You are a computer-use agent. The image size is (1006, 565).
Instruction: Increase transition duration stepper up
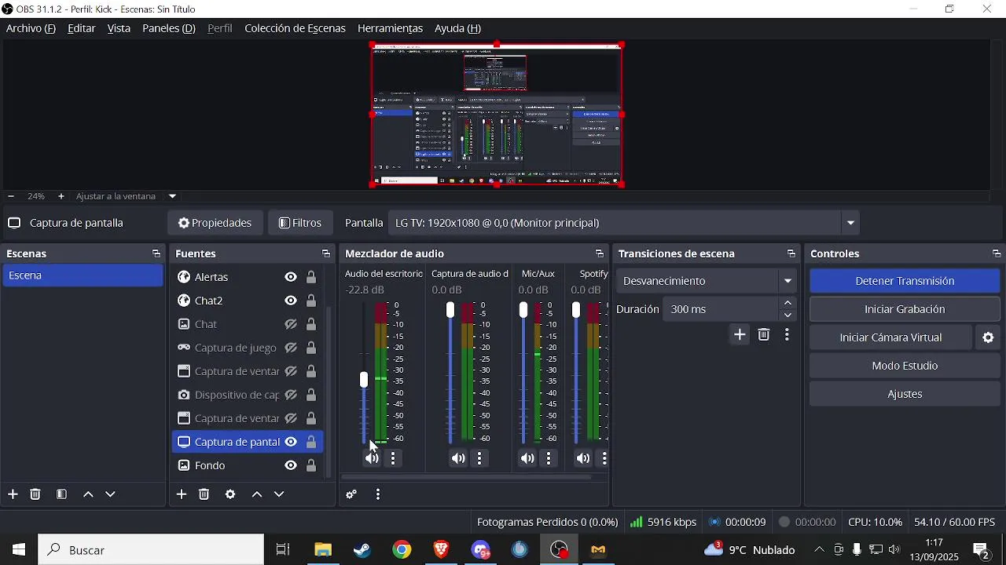pyautogui.click(x=788, y=304)
